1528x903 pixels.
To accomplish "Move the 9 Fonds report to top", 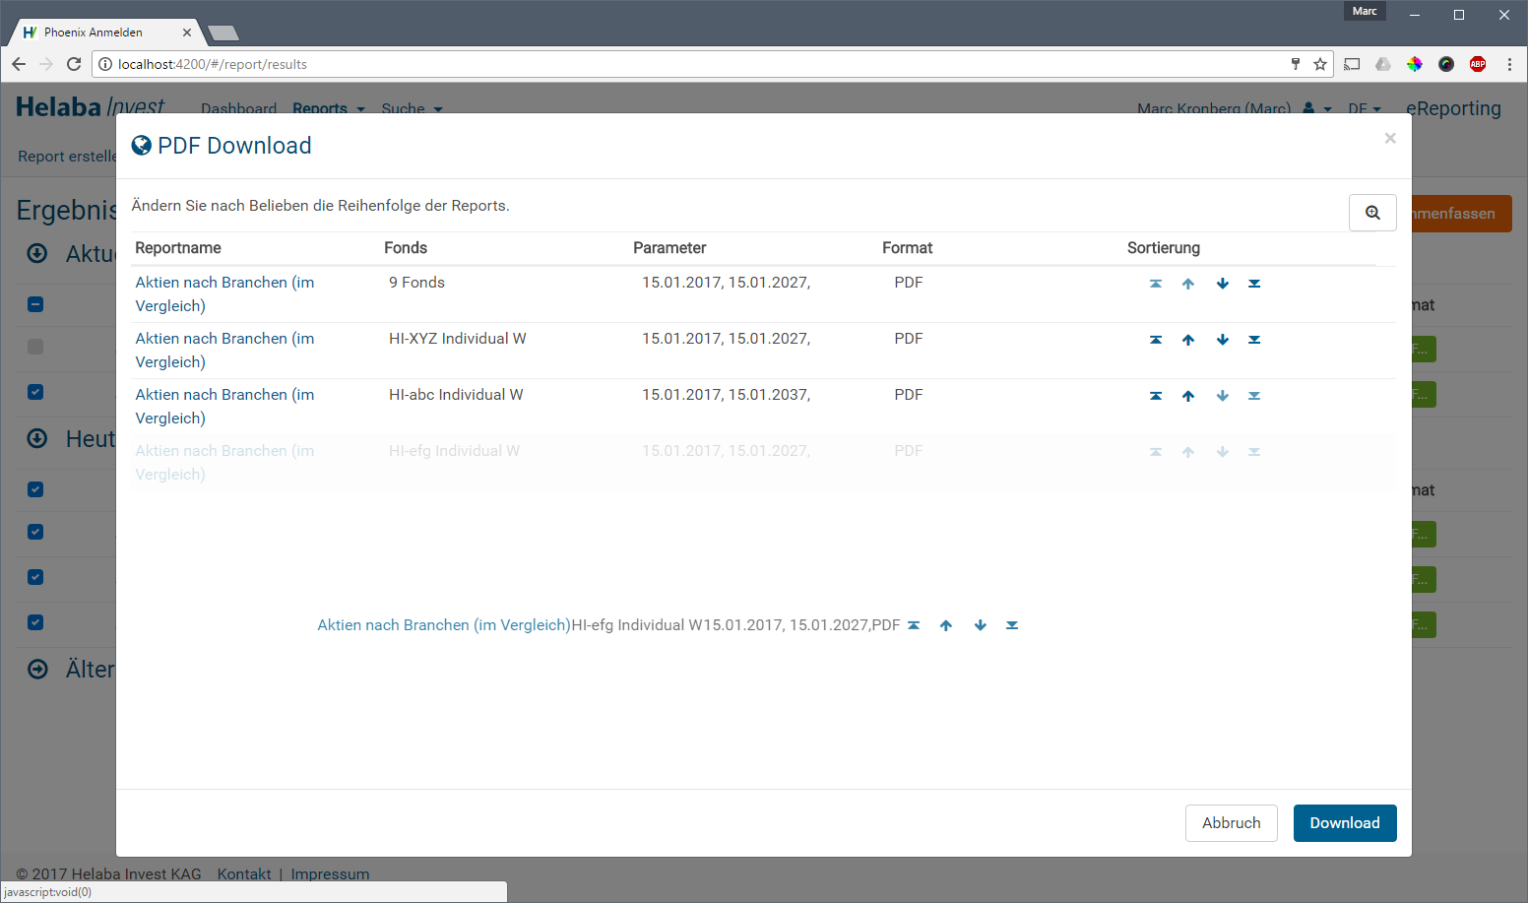I will pyautogui.click(x=1156, y=284).
